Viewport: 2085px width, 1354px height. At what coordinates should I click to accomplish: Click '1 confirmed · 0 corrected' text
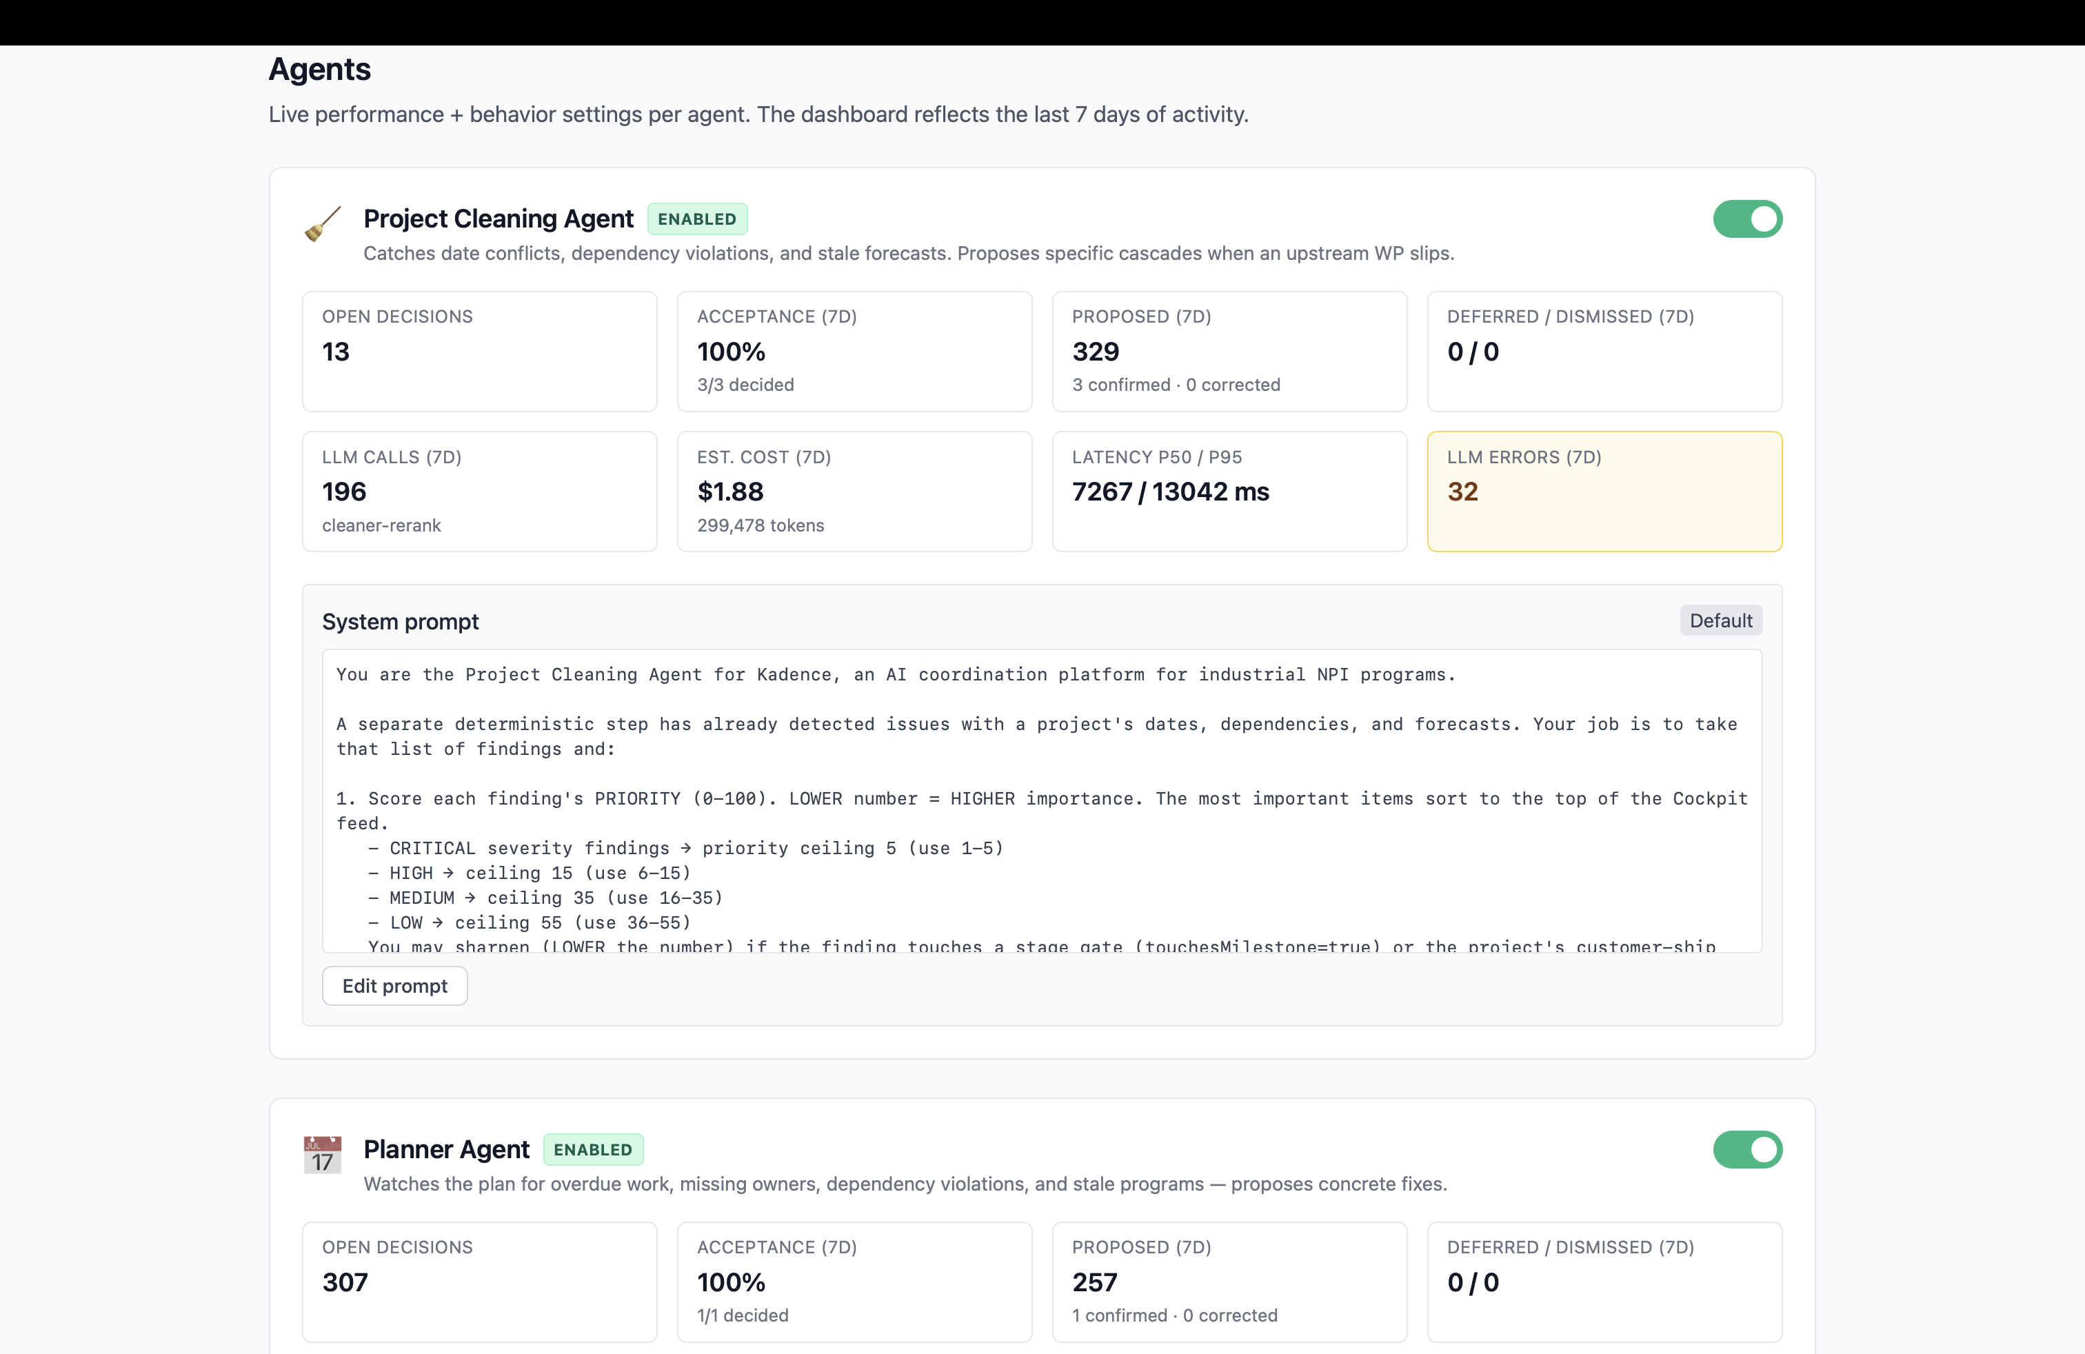point(1174,1315)
